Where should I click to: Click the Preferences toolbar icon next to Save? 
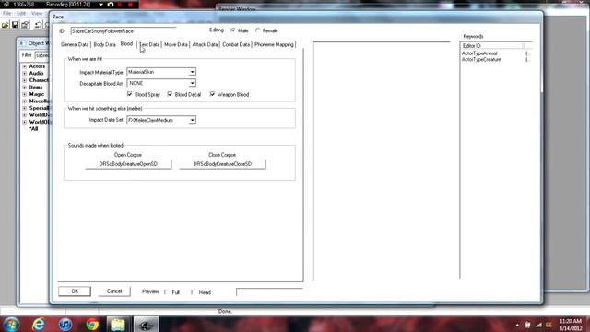[25, 25]
